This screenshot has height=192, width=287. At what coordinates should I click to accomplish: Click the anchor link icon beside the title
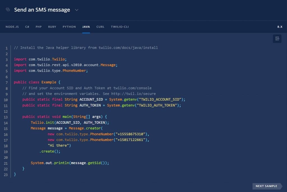click(x=8, y=9)
